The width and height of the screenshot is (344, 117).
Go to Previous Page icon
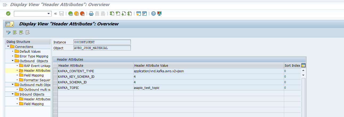[118, 13]
